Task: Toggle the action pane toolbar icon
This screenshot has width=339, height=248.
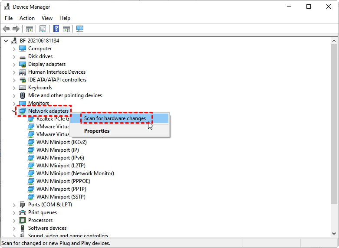Action: [66, 29]
